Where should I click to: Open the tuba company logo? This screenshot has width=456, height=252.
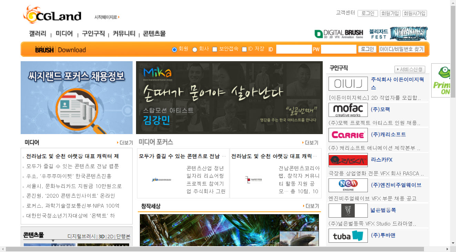click(x=348, y=235)
